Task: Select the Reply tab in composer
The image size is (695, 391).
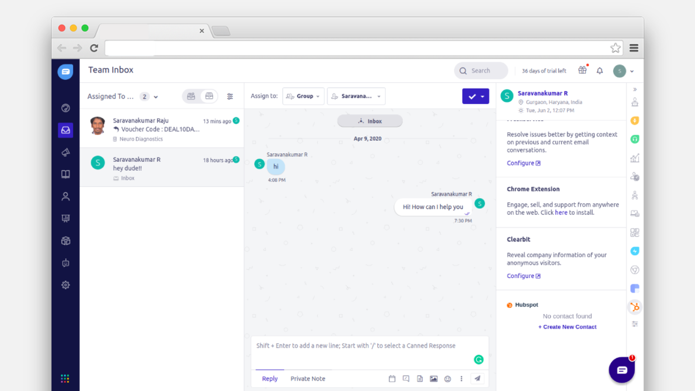Action: (269, 378)
